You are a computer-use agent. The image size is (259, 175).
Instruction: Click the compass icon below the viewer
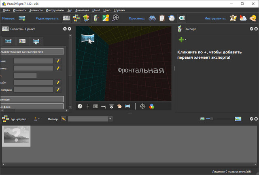(80, 106)
